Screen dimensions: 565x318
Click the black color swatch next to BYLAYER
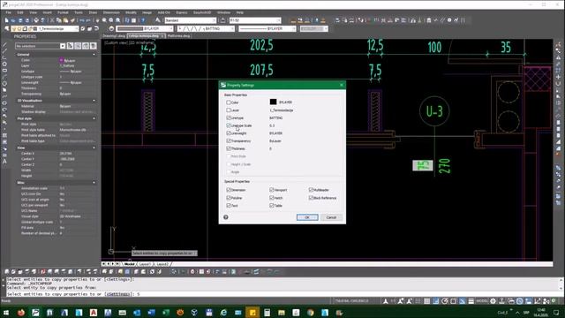point(273,102)
